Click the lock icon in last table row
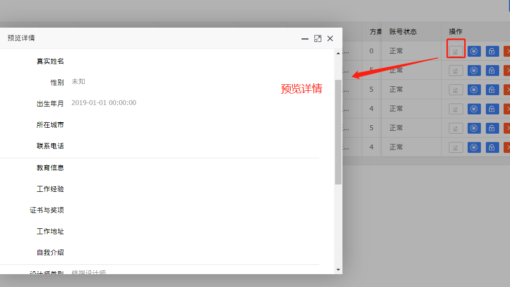The width and height of the screenshot is (510, 287). (x=492, y=147)
